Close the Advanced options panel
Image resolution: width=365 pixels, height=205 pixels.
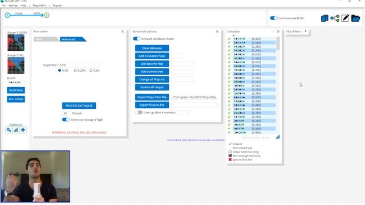click(x=217, y=31)
